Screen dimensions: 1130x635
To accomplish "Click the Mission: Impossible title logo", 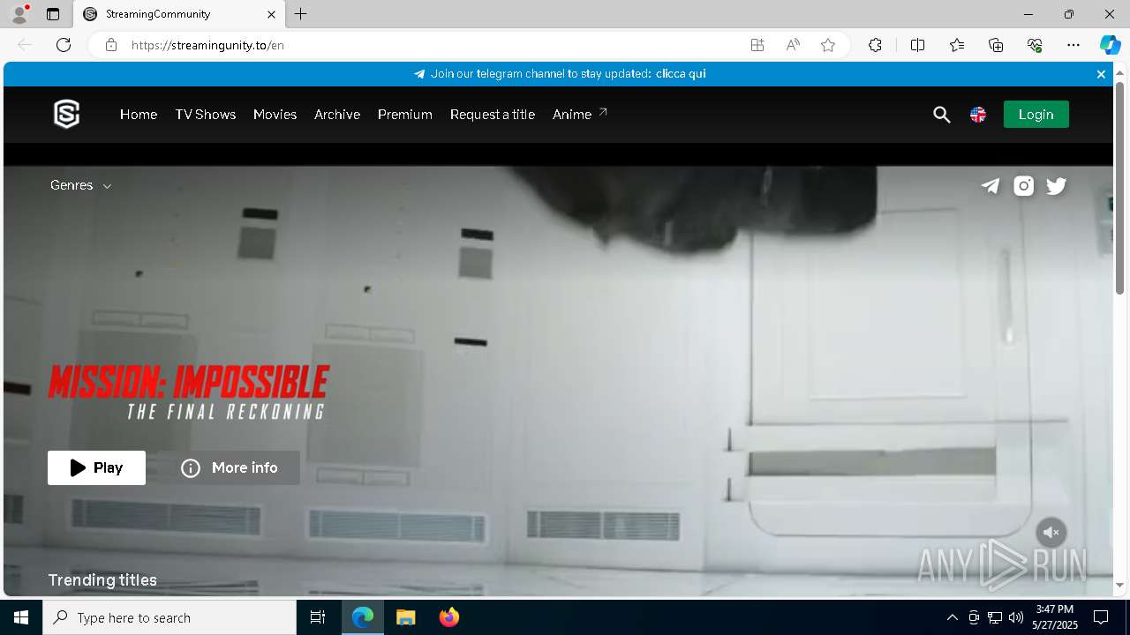I will [189, 392].
